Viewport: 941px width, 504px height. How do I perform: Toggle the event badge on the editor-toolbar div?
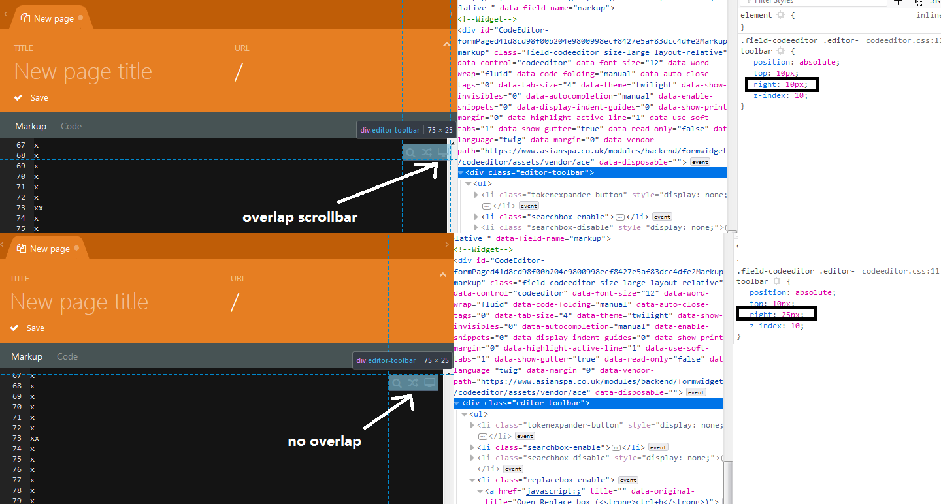(x=700, y=161)
